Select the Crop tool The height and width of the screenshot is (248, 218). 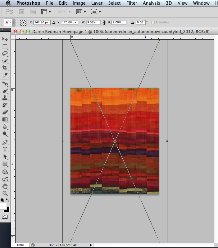5,68
